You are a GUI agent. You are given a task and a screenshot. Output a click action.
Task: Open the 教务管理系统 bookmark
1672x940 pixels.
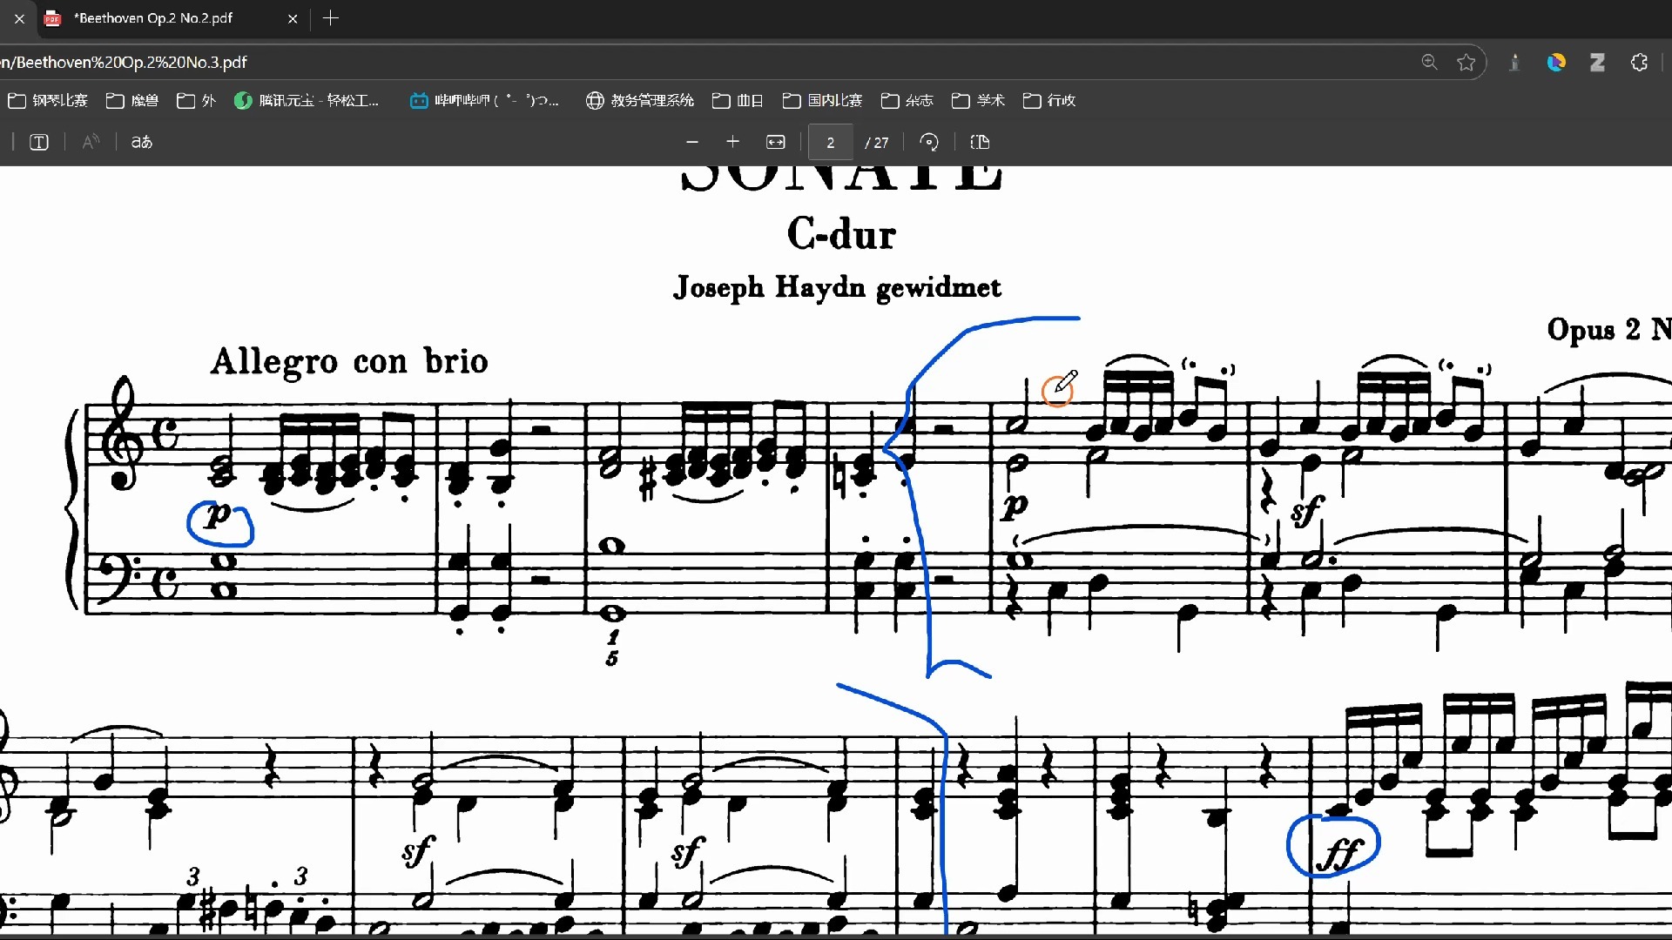(640, 101)
